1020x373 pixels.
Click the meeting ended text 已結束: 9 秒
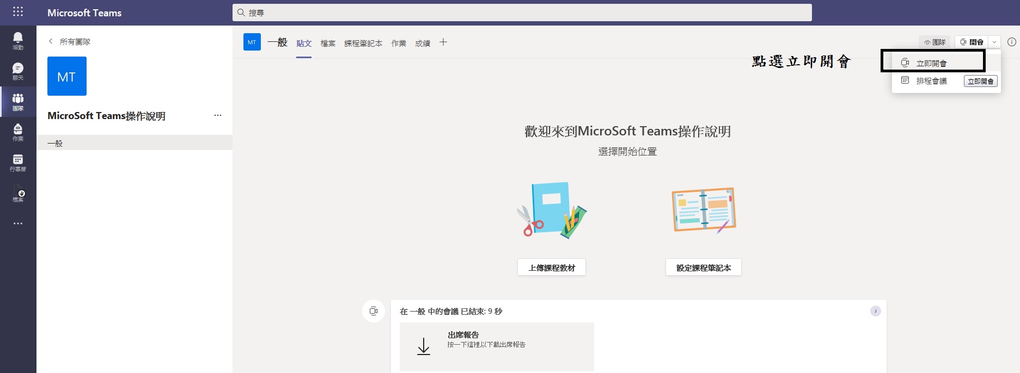click(x=481, y=312)
